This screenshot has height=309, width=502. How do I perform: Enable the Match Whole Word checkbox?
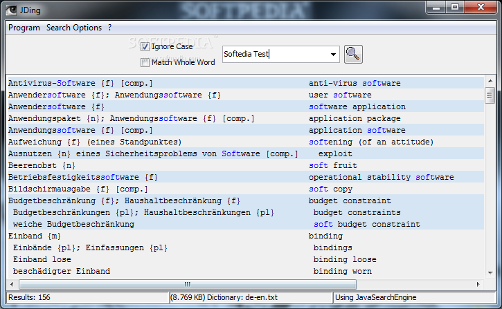[x=145, y=62]
